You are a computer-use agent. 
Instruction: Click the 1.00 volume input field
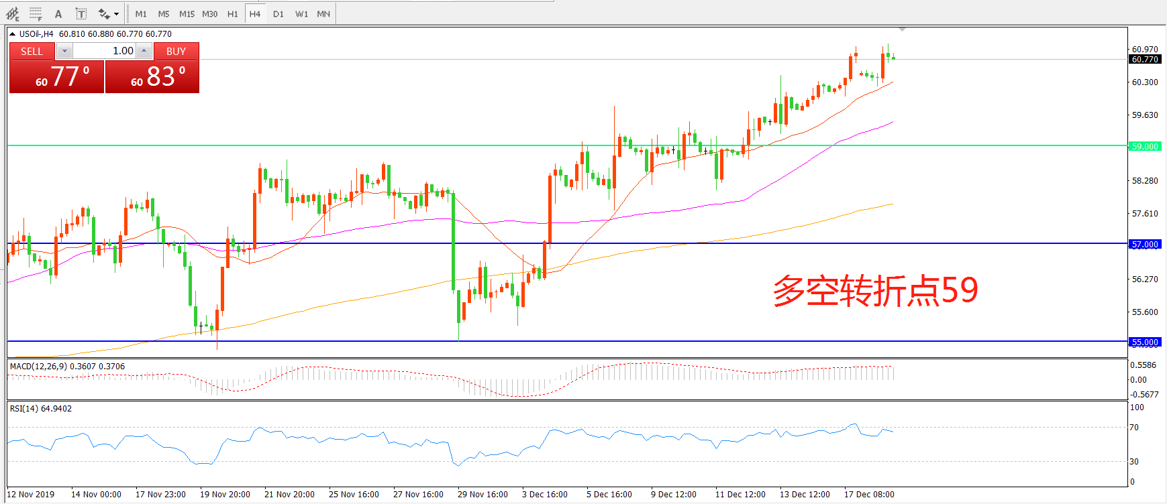(x=104, y=51)
